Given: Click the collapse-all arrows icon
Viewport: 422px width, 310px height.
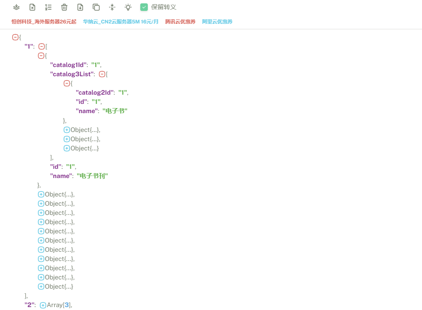Looking at the screenshot, I should pos(112,7).
